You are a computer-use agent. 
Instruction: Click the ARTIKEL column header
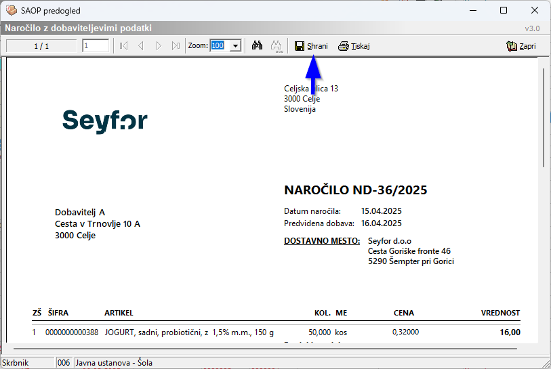tap(119, 313)
